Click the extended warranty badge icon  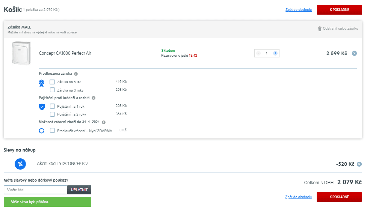click(x=42, y=83)
